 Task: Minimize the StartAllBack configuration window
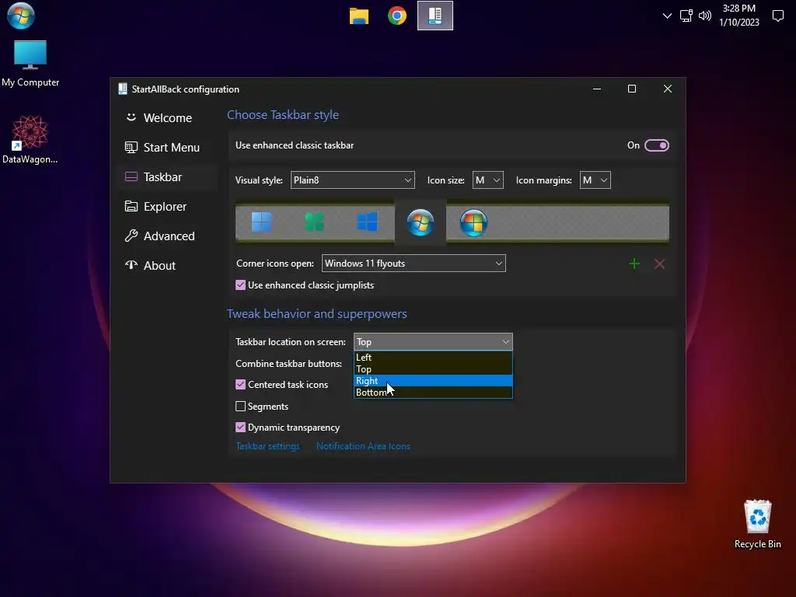[x=597, y=89]
